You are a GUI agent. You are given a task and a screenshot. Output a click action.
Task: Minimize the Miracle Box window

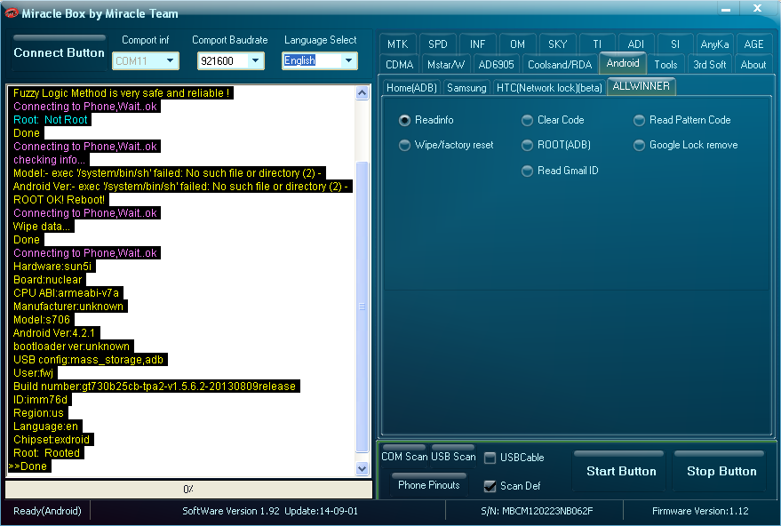click(x=726, y=9)
